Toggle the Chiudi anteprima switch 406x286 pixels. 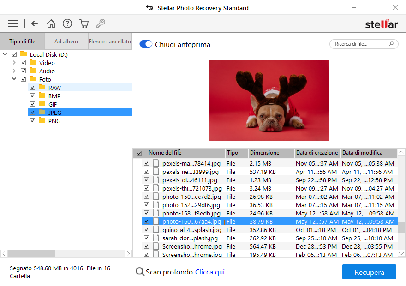point(146,44)
